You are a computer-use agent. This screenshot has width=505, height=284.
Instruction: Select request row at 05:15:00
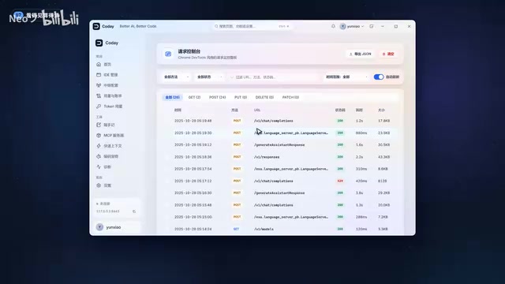coord(279,217)
